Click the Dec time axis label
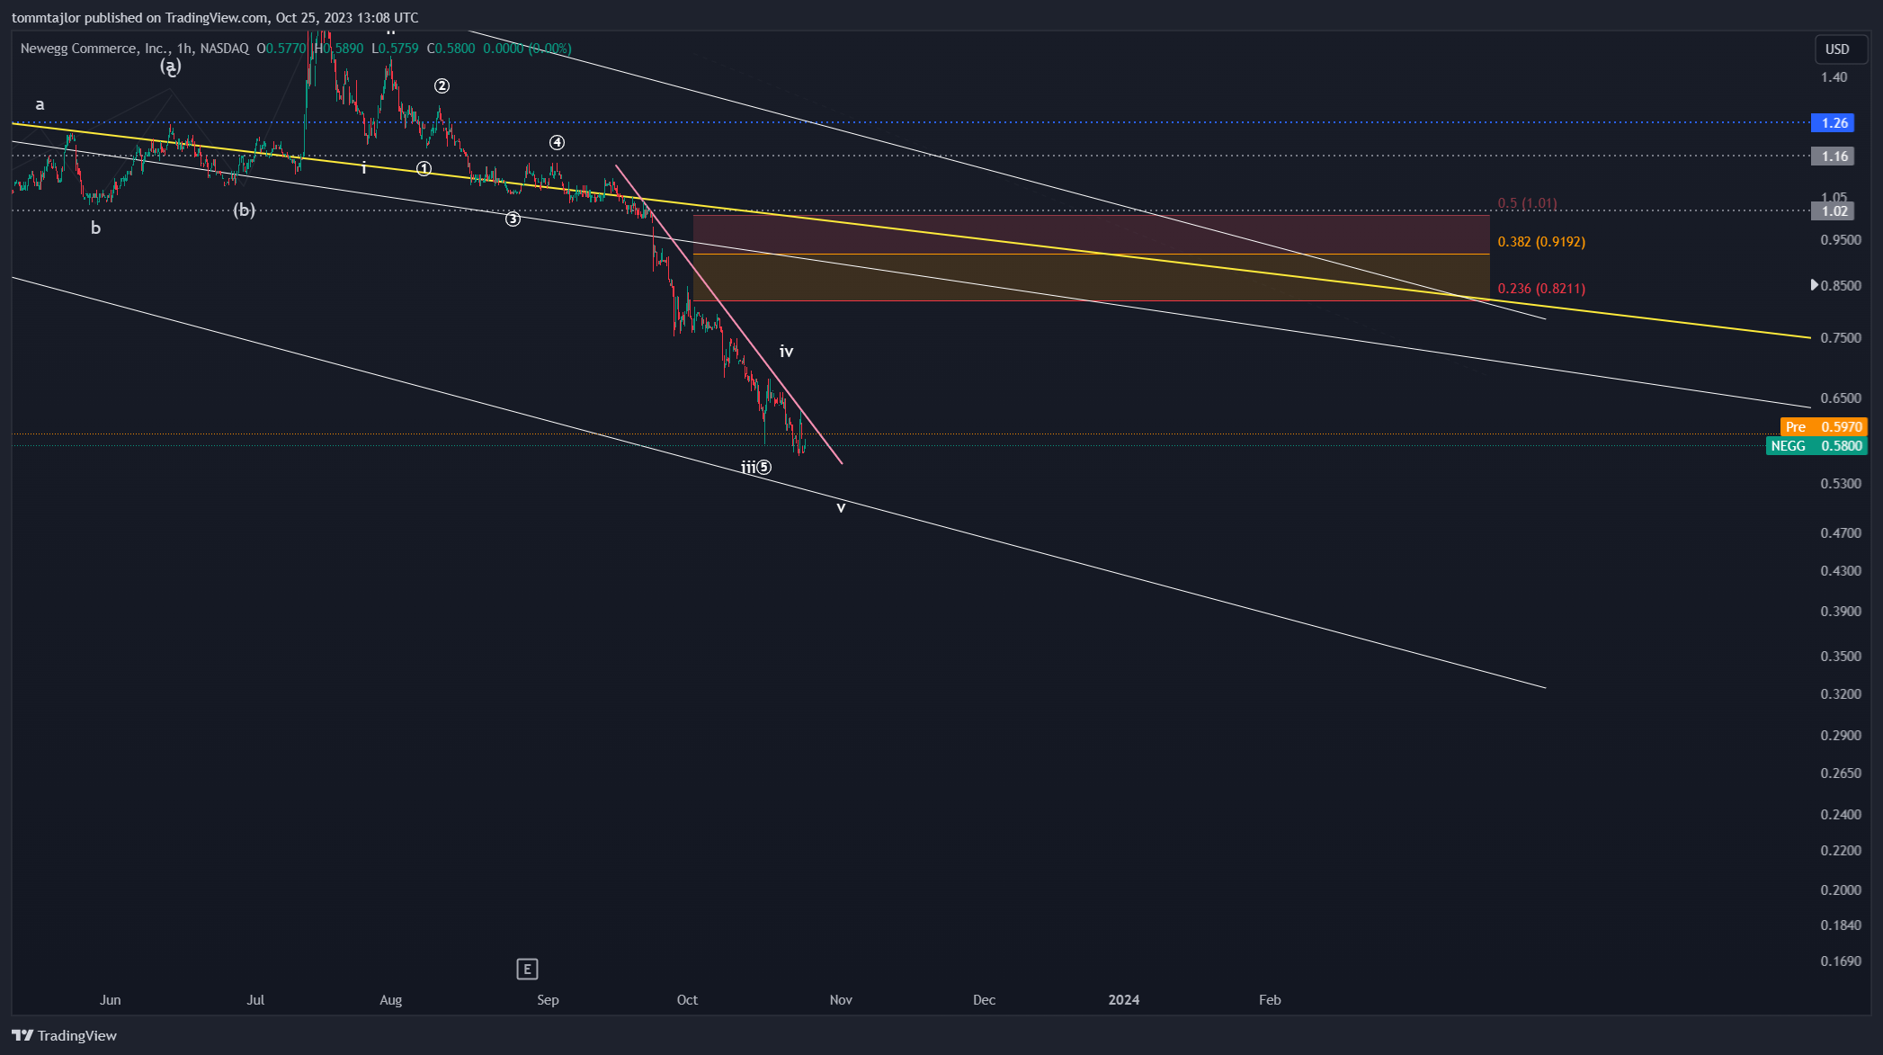1883x1055 pixels. (x=984, y=1000)
